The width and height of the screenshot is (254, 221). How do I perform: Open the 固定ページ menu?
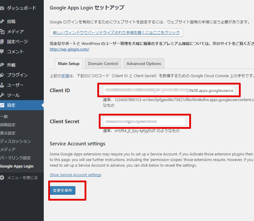click(x=17, y=42)
